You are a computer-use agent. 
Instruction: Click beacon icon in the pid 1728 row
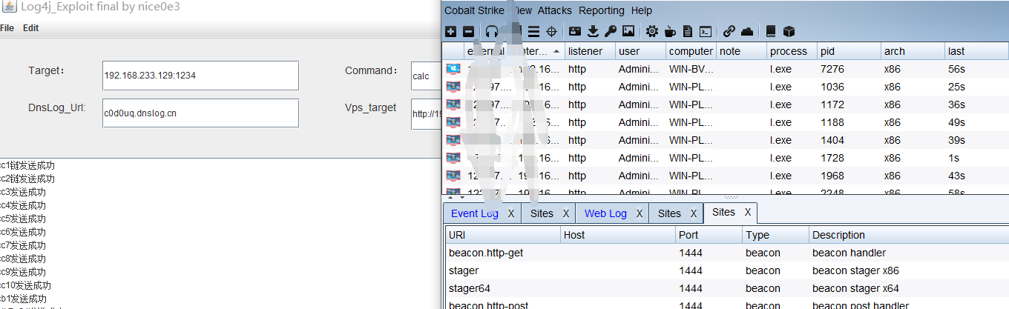[453, 158]
